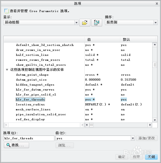The height and width of the screenshot is (163, 161).
Task: Click the 值 column header
Action: 102,39
